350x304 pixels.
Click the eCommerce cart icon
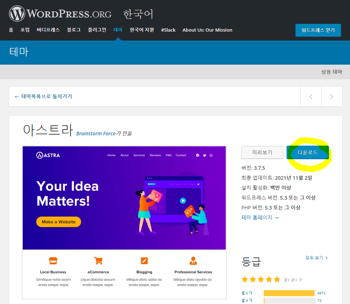[98, 260]
